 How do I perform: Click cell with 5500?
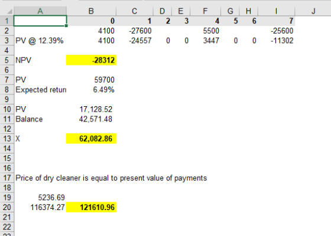click(205, 31)
